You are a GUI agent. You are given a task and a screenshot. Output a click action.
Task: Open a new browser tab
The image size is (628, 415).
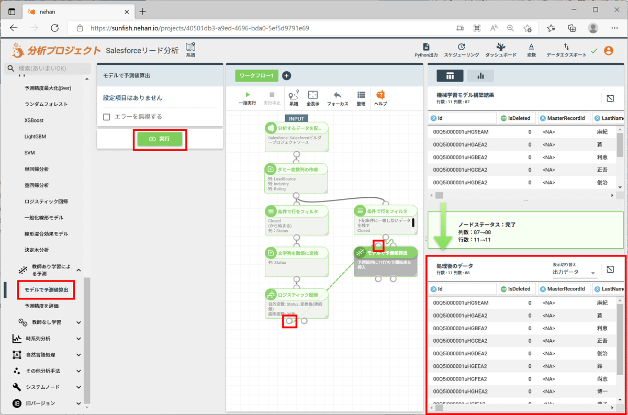click(x=143, y=11)
